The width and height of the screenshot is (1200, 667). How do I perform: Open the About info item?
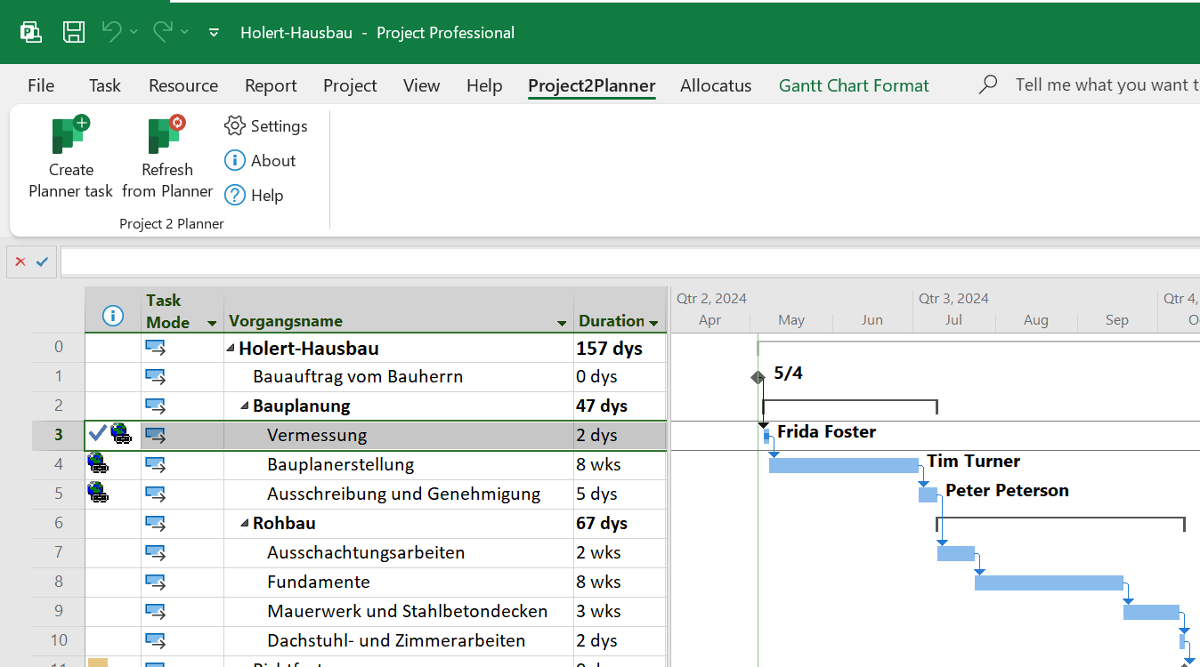260,161
